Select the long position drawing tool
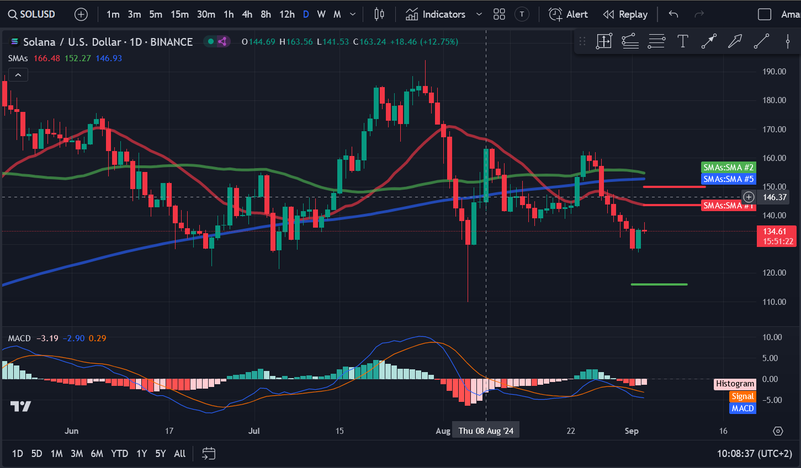This screenshot has height=468, width=801. [x=604, y=41]
